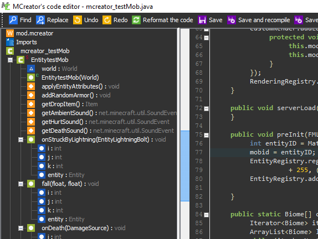This screenshot has width=318, height=239.
Task: Click the Replace icon in toolbar
Action: coord(40,20)
